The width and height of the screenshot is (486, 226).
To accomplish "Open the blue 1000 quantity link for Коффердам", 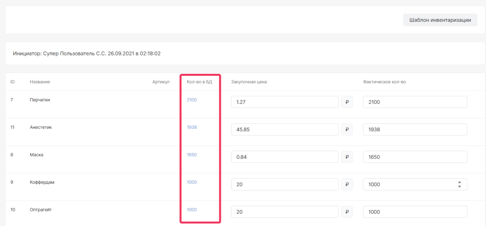I will click(x=192, y=182).
